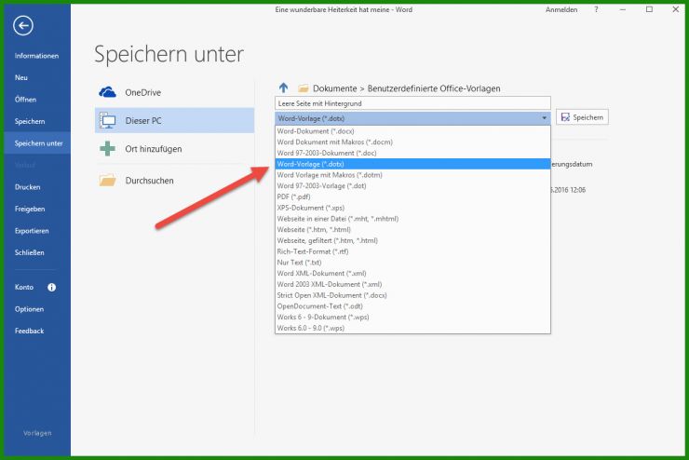Go back using the circled arrow icon

(x=23, y=25)
